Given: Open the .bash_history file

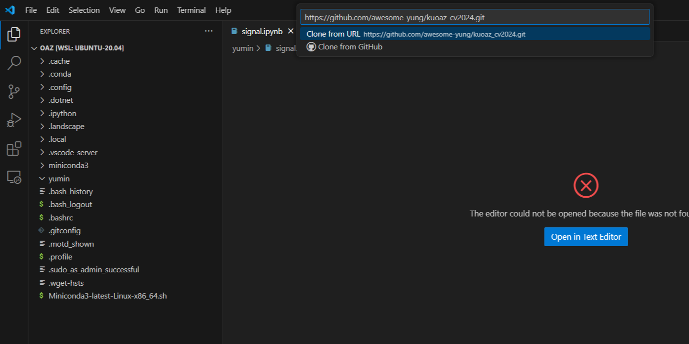Looking at the screenshot, I should pyautogui.click(x=71, y=192).
